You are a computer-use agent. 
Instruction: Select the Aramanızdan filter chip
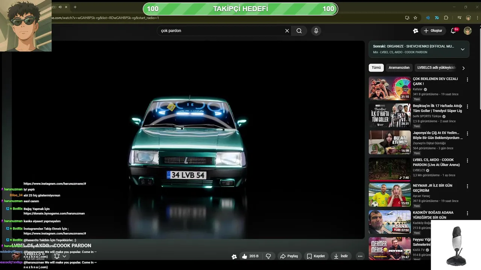click(399, 67)
